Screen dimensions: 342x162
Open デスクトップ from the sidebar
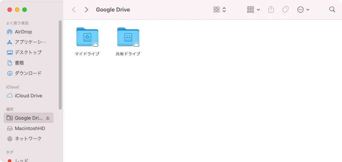(x=28, y=52)
